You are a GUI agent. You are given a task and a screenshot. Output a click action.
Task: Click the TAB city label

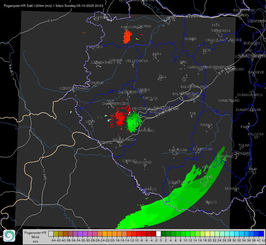(193, 114)
